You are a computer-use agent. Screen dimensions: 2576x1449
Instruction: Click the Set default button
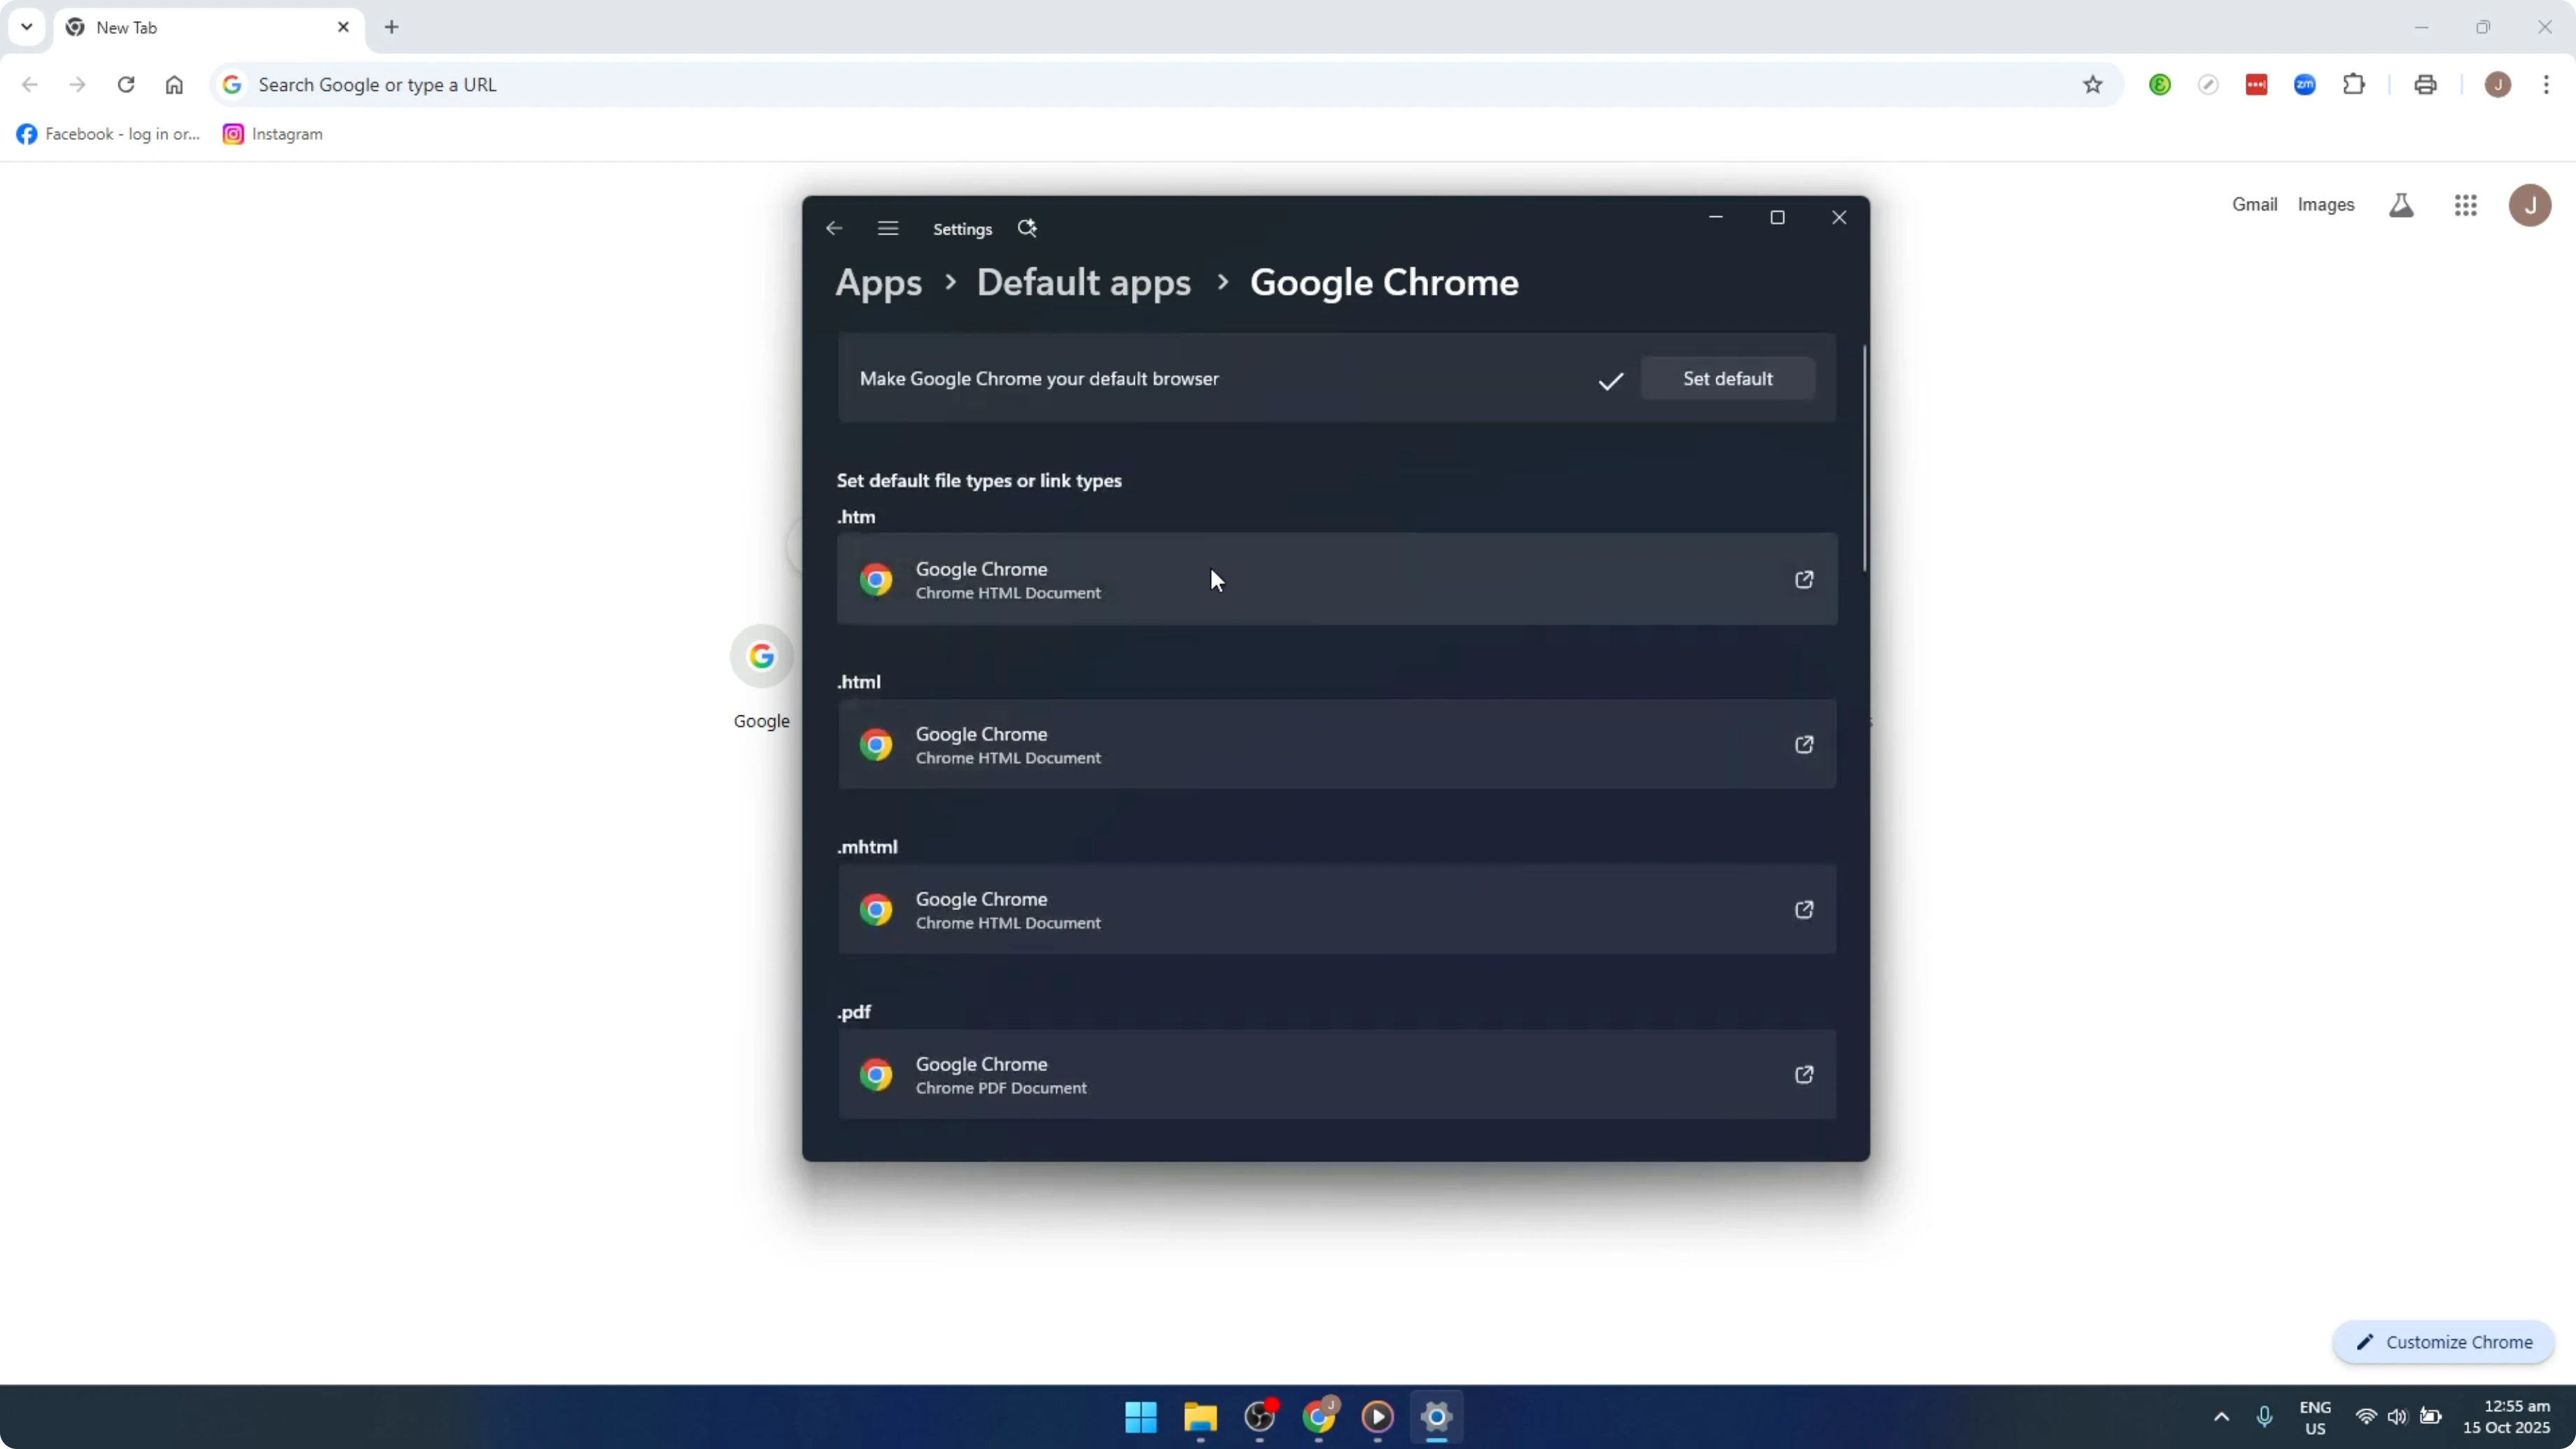pos(1727,379)
